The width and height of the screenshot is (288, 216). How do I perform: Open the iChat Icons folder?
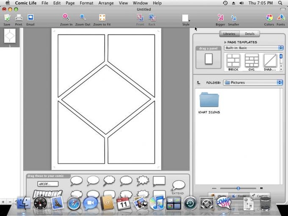[209, 101]
